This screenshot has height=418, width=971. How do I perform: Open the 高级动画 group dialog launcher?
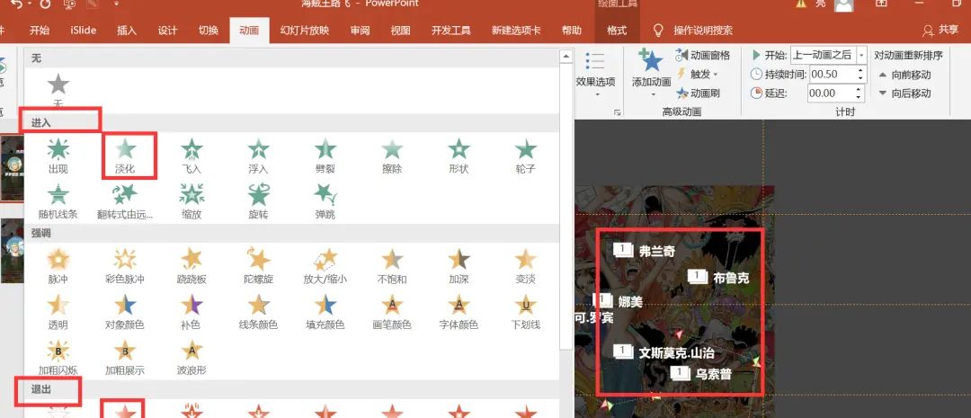coord(617,112)
